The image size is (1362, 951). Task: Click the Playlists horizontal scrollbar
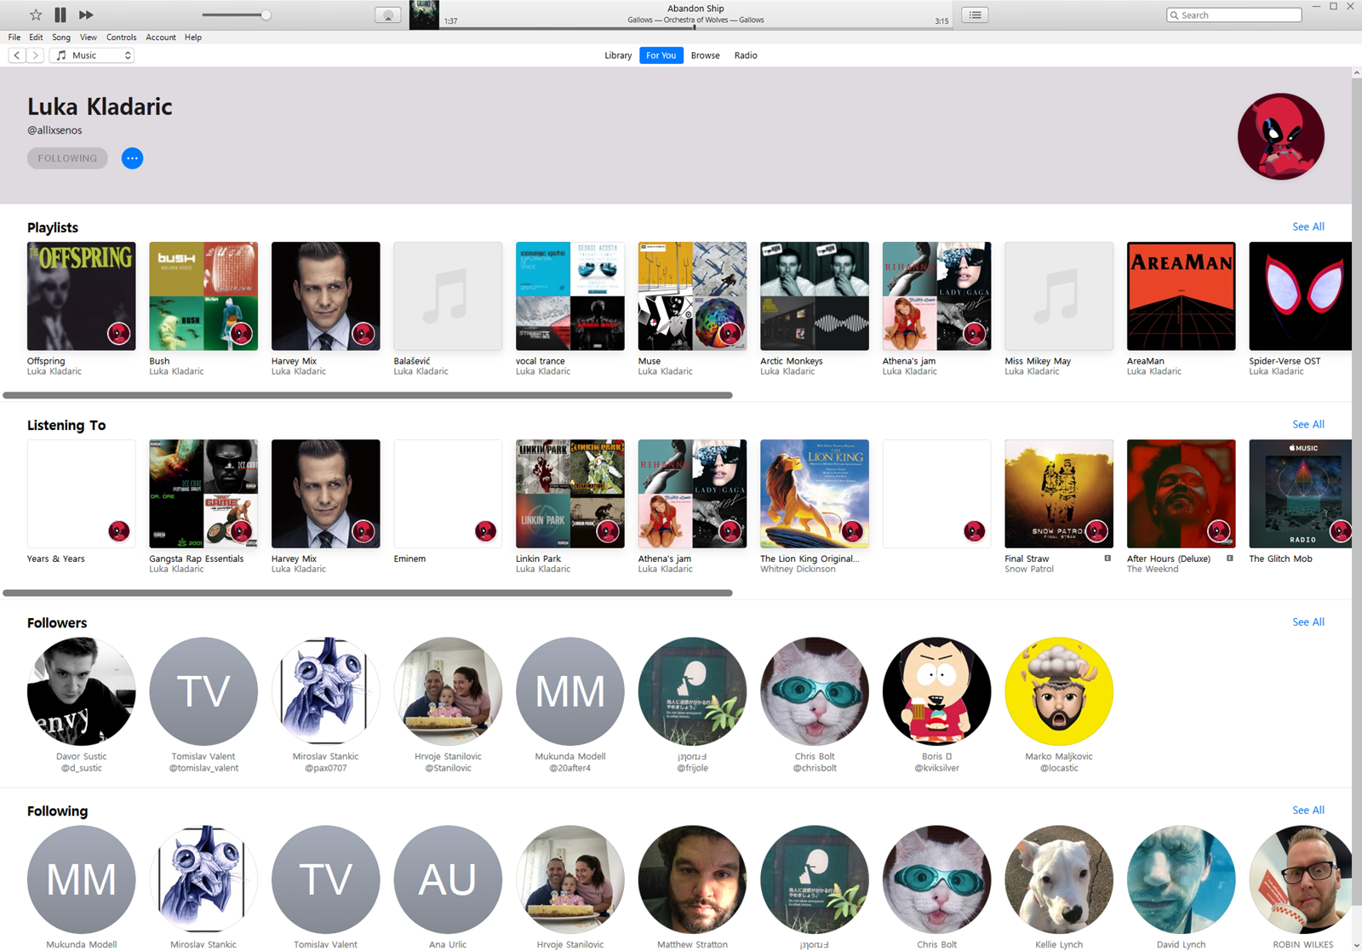point(368,395)
